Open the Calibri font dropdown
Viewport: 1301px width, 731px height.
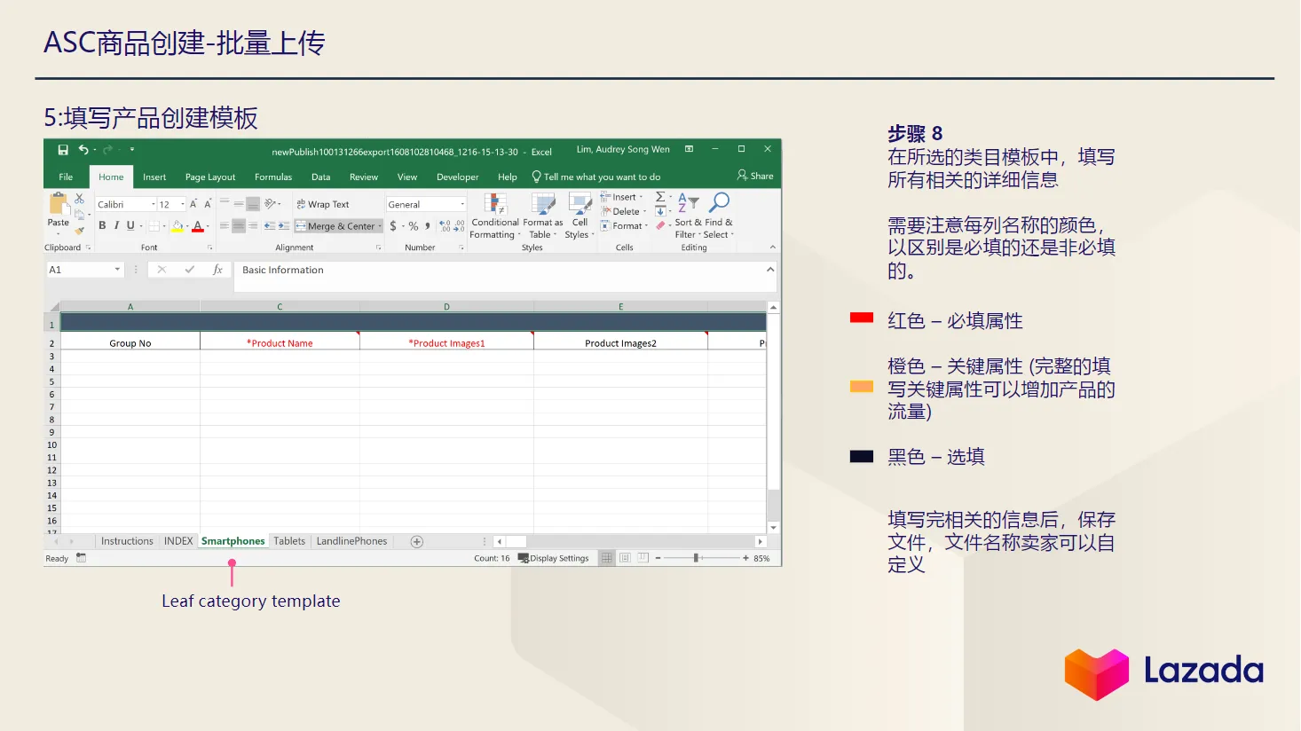coord(152,204)
